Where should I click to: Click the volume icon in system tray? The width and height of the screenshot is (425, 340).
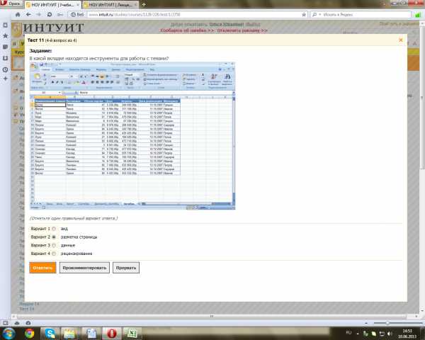pyautogui.click(x=390, y=334)
